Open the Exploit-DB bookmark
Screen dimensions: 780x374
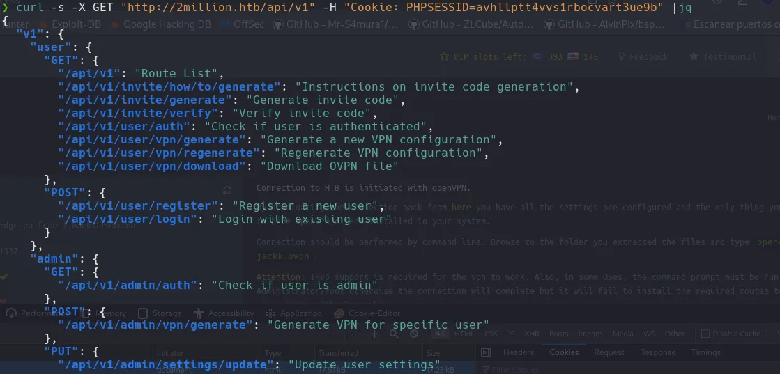[70, 24]
